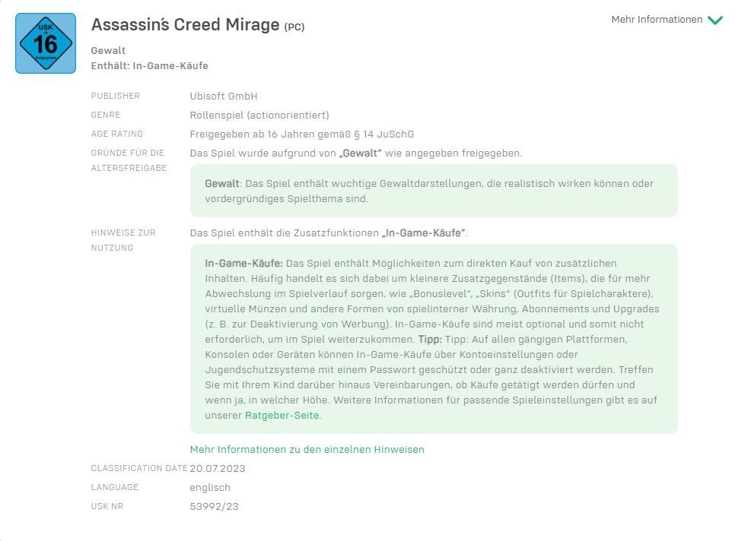This screenshot has width=735, height=541.
Task: Click the bold "Tipp:" text in the notice
Action: tap(430, 339)
